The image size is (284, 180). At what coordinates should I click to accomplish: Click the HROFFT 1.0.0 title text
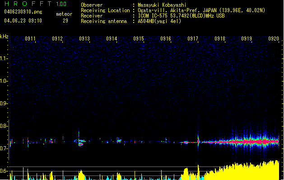coord(35,4)
